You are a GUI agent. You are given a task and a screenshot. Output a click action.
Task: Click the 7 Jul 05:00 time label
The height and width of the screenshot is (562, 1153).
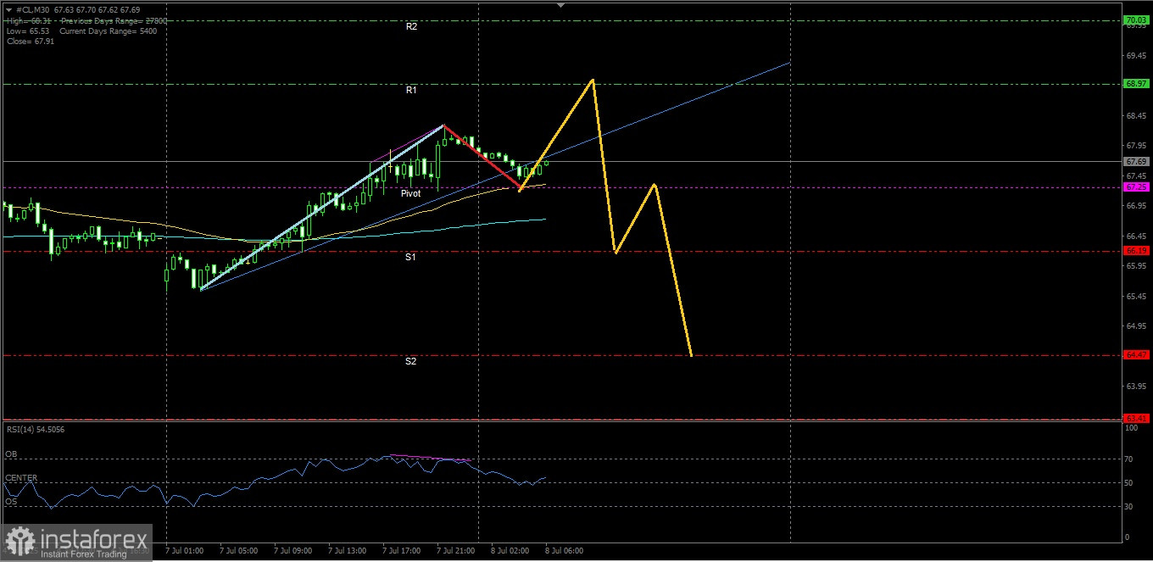[238, 550]
